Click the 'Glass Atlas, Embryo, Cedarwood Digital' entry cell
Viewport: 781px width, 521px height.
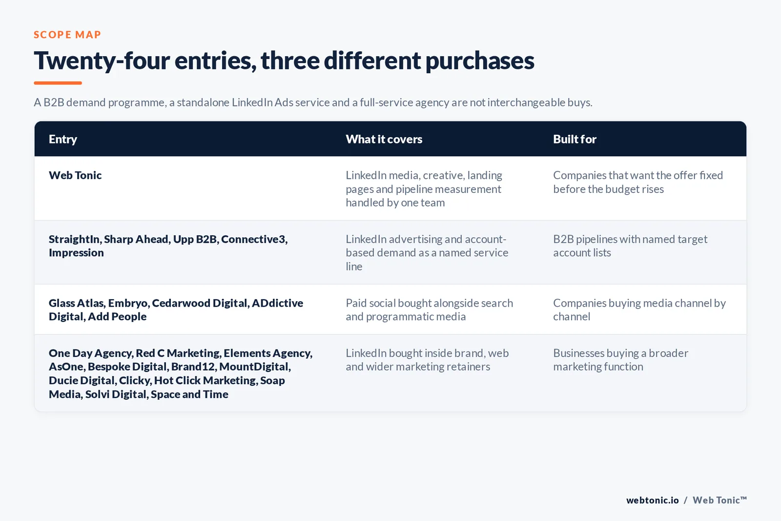tap(176, 310)
